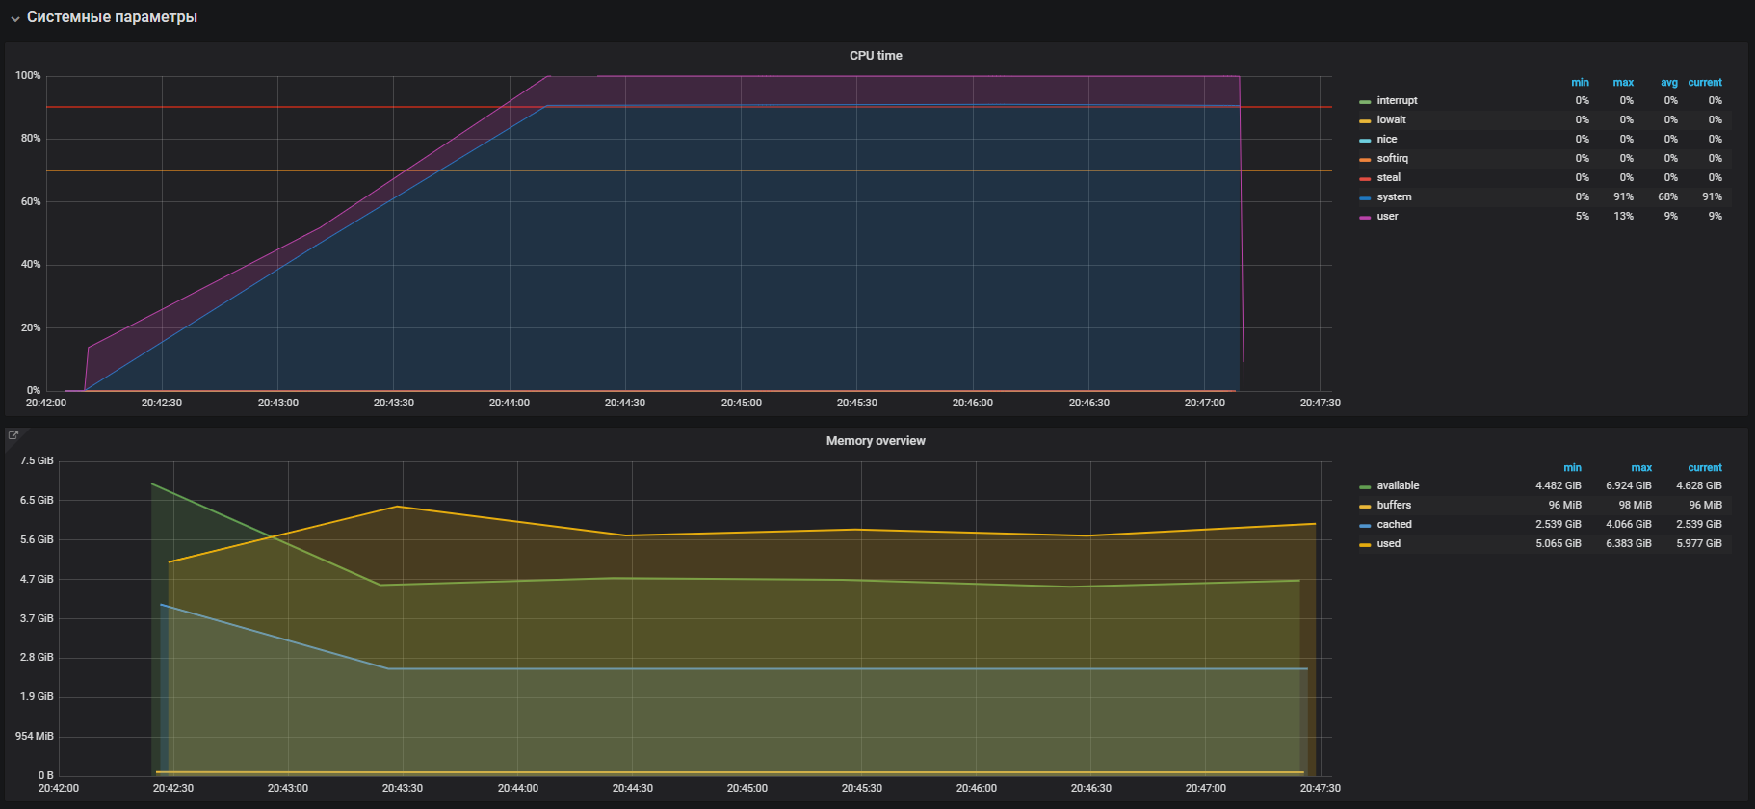Sort CPU time legend by current column

point(1705,83)
